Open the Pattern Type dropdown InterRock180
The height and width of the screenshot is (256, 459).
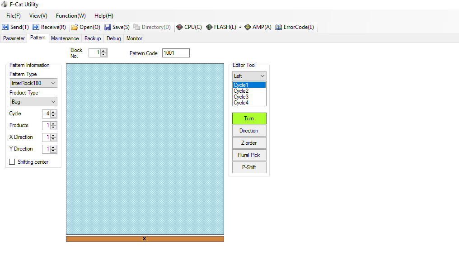tap(33, 83)
